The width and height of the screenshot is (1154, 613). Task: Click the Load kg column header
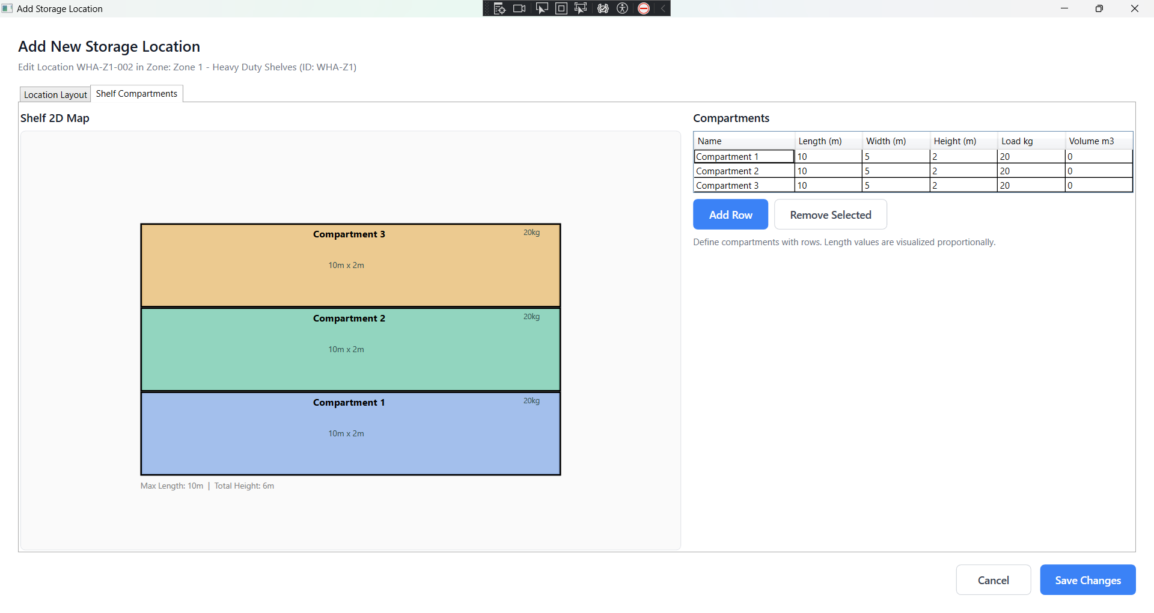pos(1030,141)
